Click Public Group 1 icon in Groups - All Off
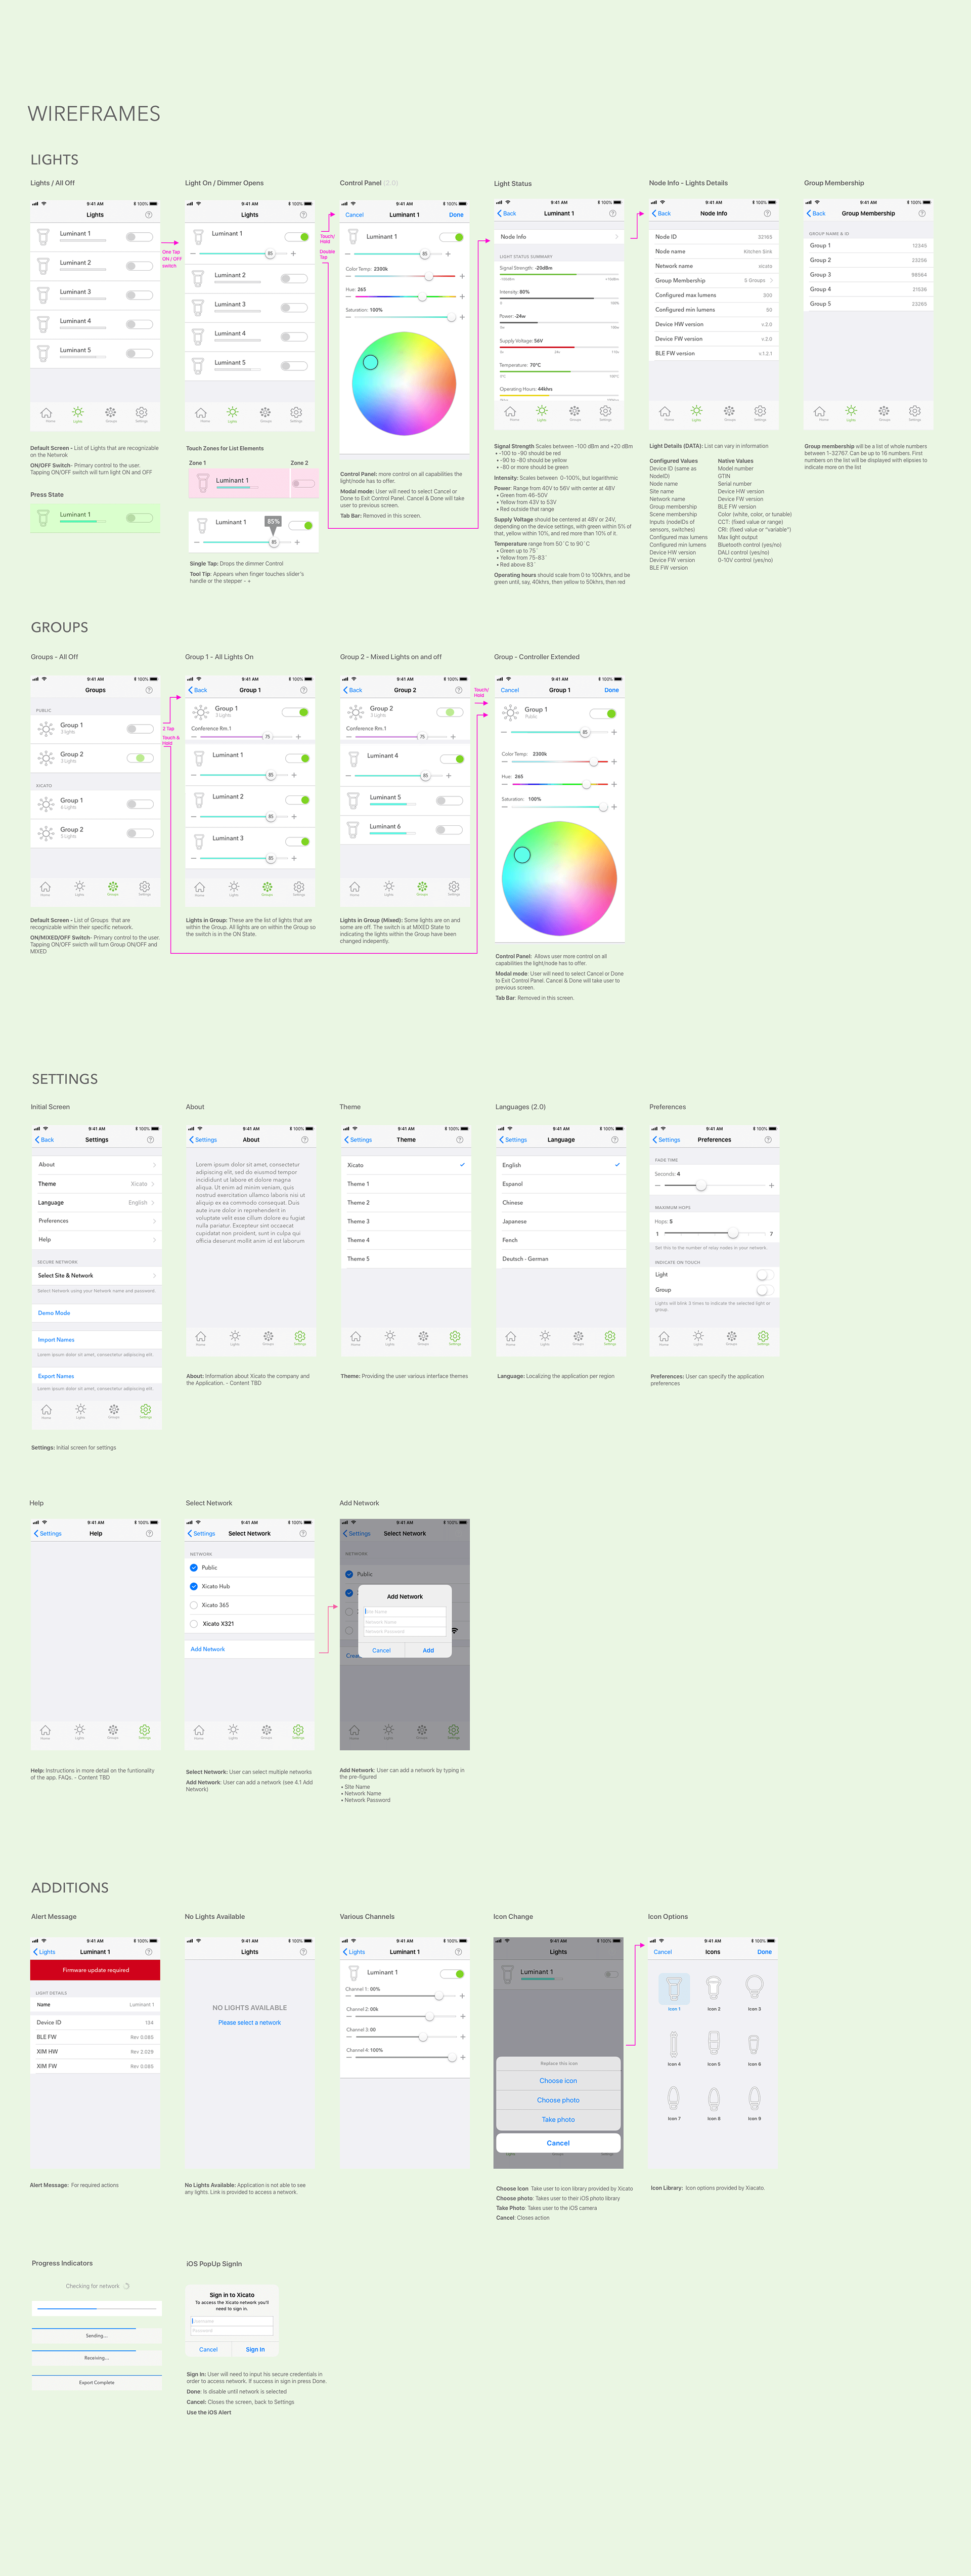This screenshot has height=2576, width=971. (x=46, y=729)
